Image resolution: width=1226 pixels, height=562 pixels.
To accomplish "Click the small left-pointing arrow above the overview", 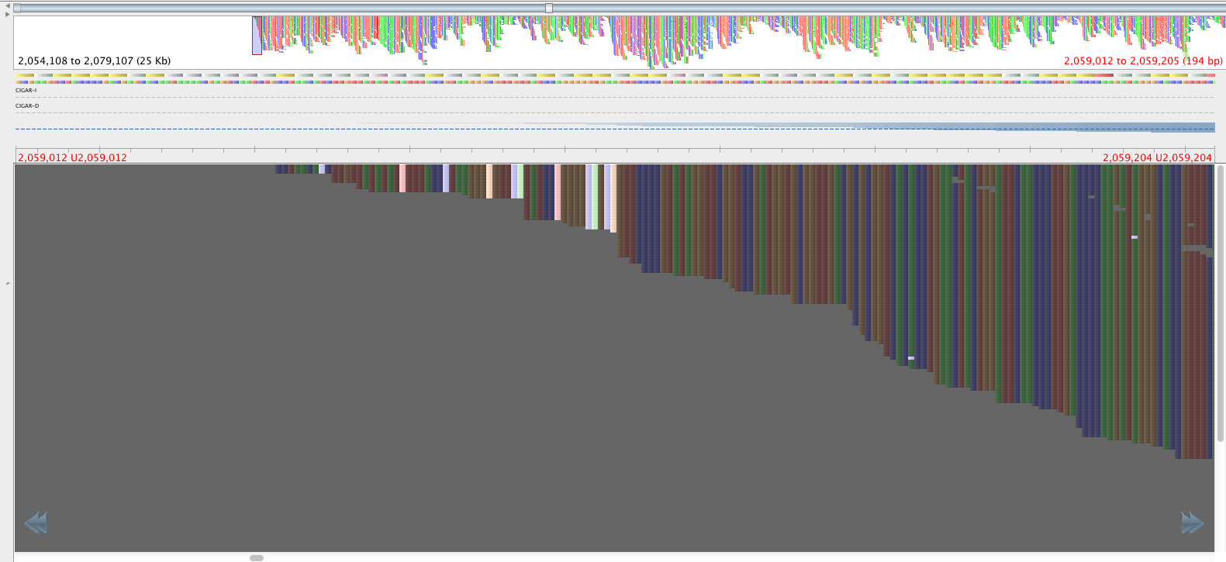I will (x=7, y=5).
